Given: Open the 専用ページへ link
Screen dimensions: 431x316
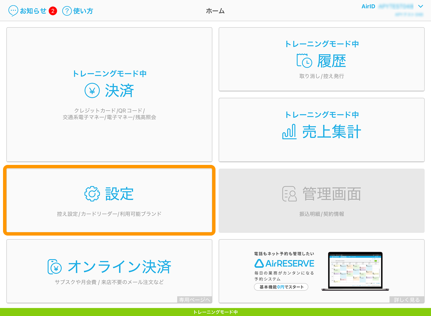Looking at the screenshot, I should (195, 300).
